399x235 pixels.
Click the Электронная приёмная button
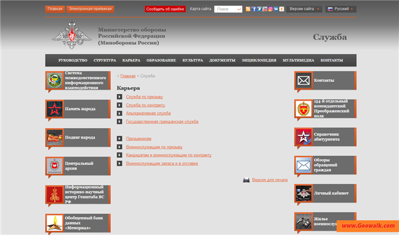coord(90,9)
